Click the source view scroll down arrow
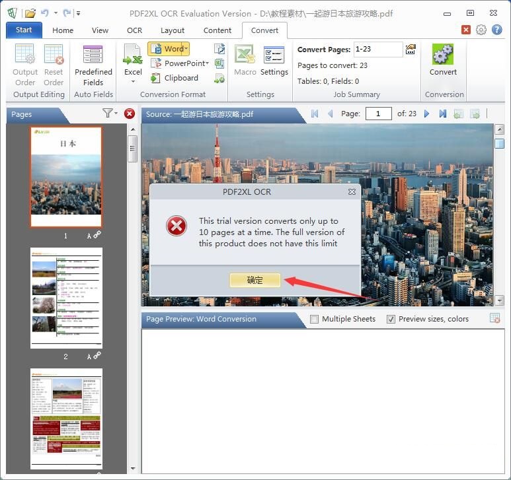The image size is (511, 480). click(x=499, y=300)
